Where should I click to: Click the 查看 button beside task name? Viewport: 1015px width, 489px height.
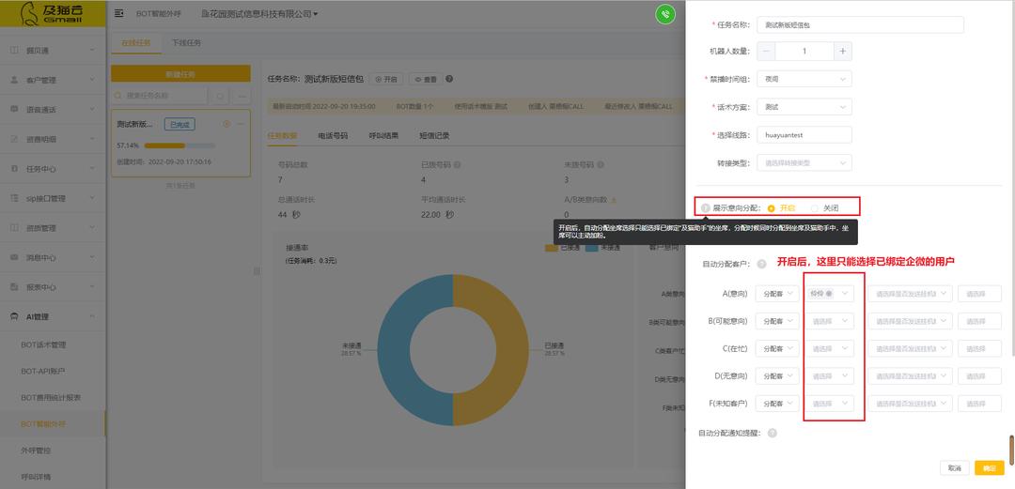pyautogui.click(x=426, y=79)
